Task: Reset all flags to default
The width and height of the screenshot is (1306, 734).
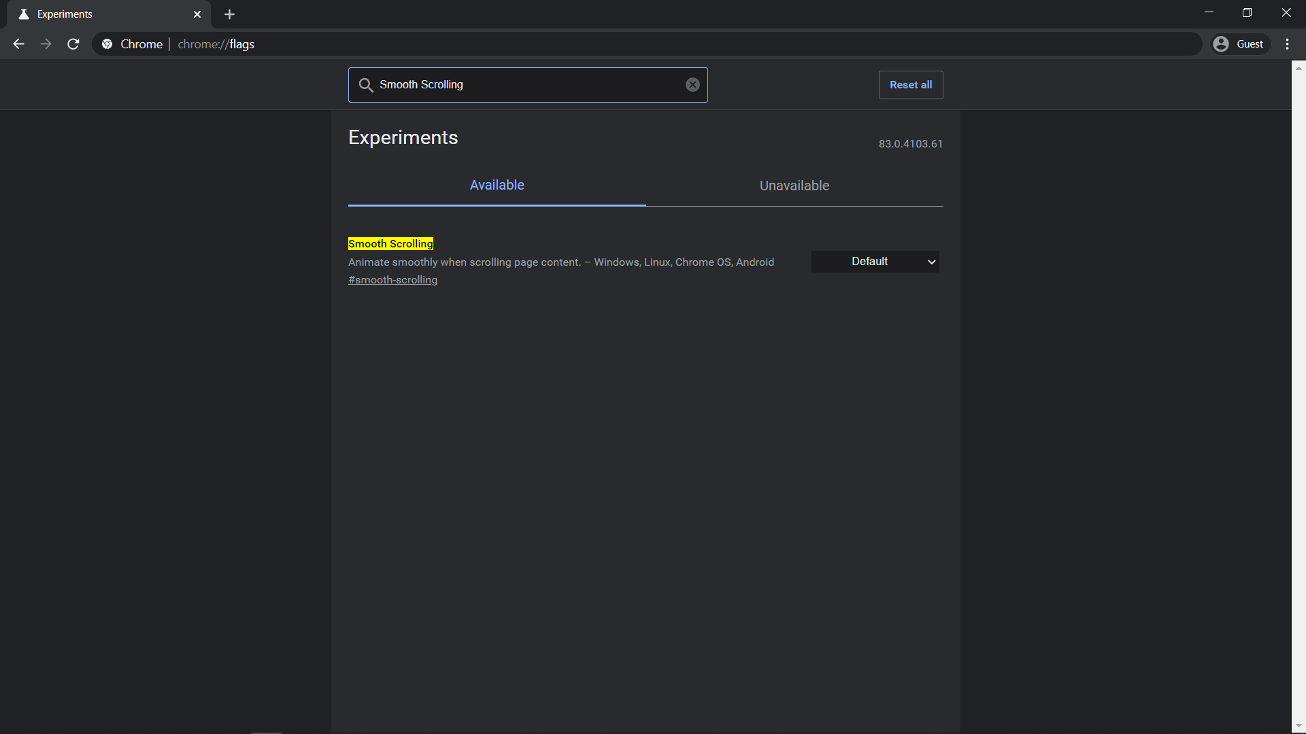Action: (911, 85)
